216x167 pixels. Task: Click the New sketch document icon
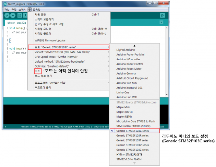tap(20, 16)
